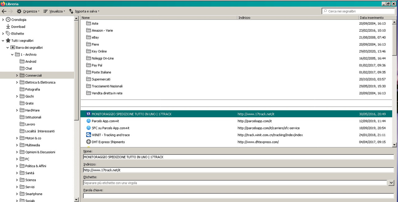Click the SFC su Parcels App favicon

coord(89,128)
